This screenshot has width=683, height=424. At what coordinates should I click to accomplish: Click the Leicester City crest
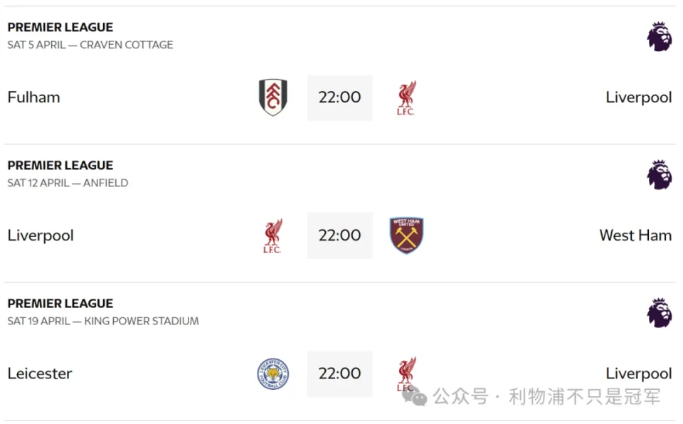[x=273, y=373]
